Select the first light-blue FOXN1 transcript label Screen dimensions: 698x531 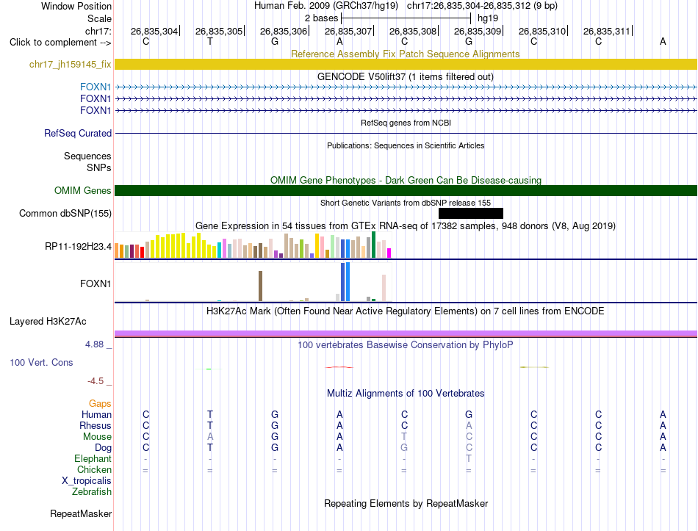[96, 87]
